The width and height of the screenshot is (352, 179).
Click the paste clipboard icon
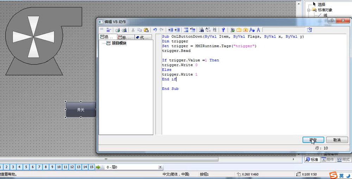[x=146, y=30]
